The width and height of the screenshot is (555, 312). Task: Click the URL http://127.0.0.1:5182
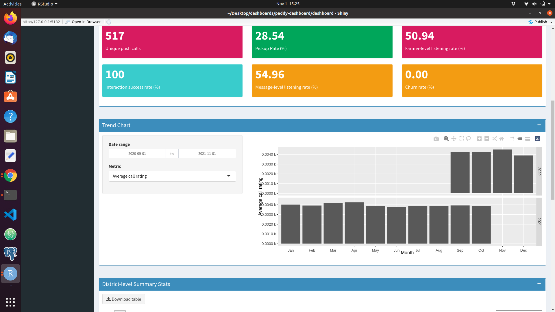pos(41,22)
